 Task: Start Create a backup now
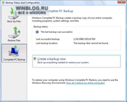tap(76, 61)
